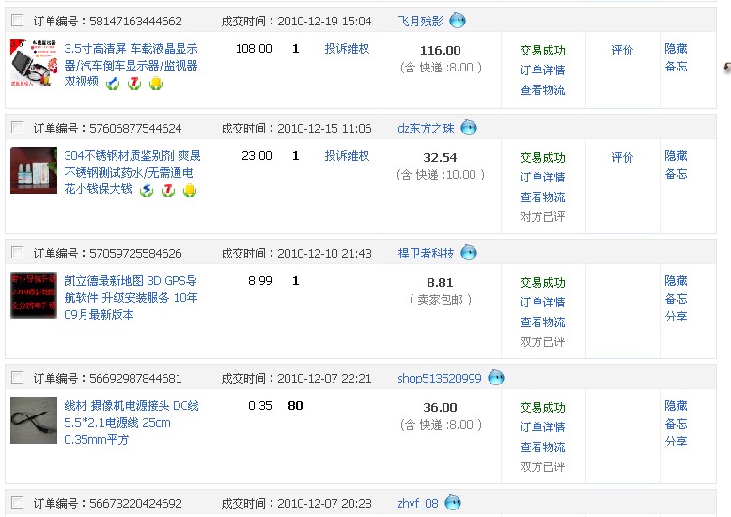Click 隐藏 for the shop513520999 order
Viewport: 731px width, 517px height.
point(676,406)
